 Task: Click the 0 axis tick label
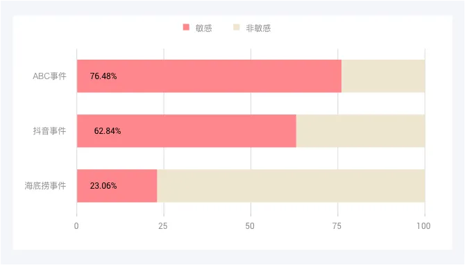76,226
